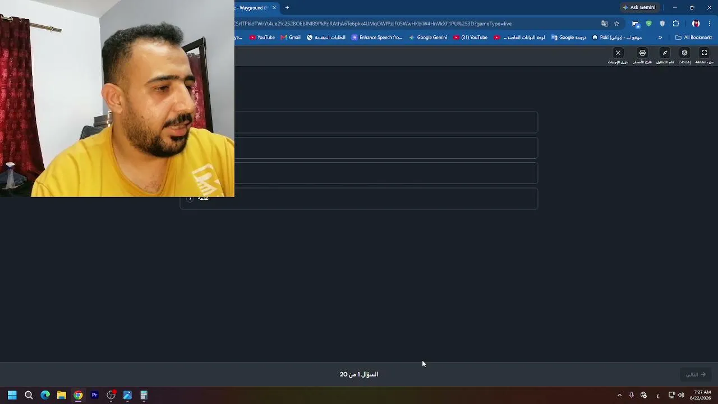Enter full screen mode (ملء الشاشة)
The image size is (718, 404).
(x=704, y=53)
